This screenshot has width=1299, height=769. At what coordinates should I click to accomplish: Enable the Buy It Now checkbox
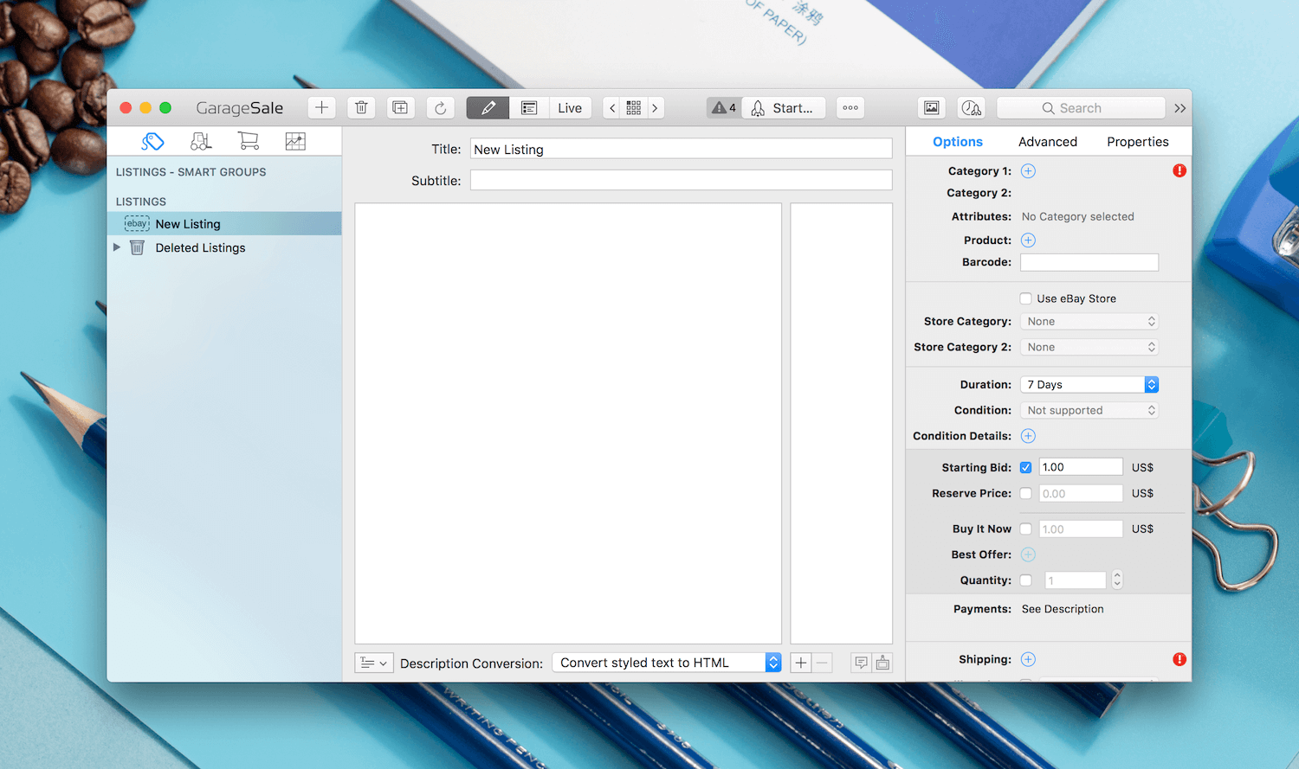[x=1025, y=529]
